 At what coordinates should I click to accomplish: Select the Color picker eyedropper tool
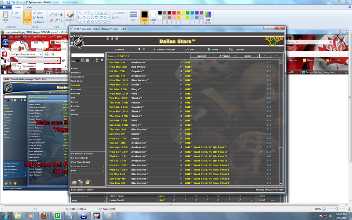(56, 20)
